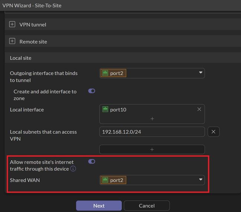
Task: Expand the VPN tunnel section
Action: point(12,25)
